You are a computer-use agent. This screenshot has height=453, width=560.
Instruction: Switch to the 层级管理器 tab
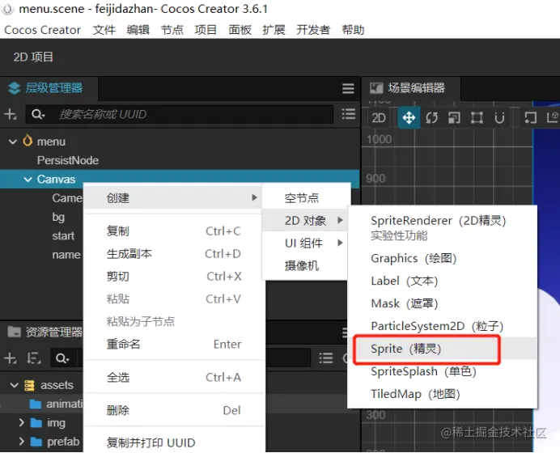(49, 88)
